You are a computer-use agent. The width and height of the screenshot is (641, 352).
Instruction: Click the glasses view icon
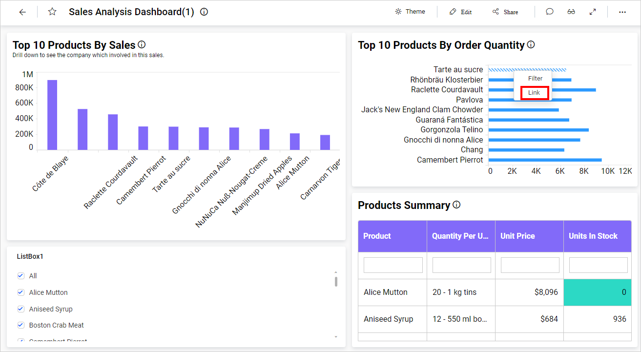coord(571,12)
